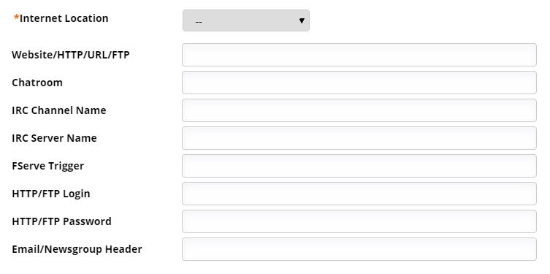Click the Internet Location dropdown arrow
550x274 pixels.
click(x=302, y=21)
